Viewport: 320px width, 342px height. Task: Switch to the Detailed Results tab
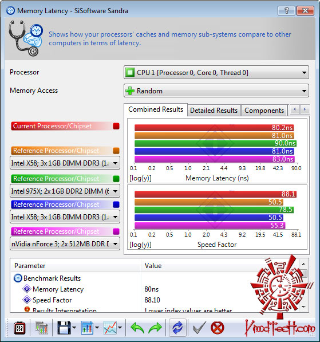pyautogui.click(x=214, y=111)
